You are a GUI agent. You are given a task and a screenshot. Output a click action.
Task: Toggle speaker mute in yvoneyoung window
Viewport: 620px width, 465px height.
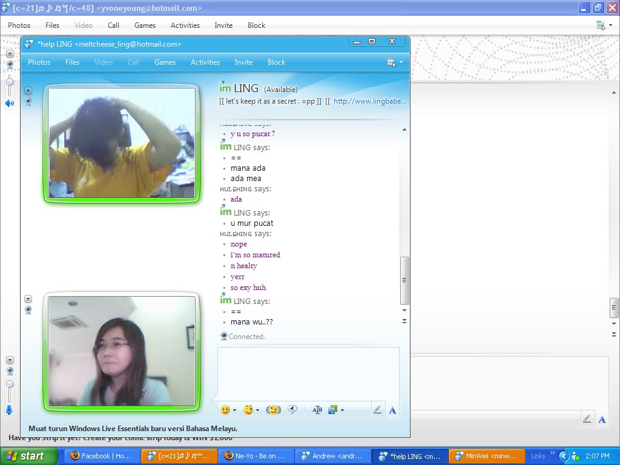tap(10, 104)
